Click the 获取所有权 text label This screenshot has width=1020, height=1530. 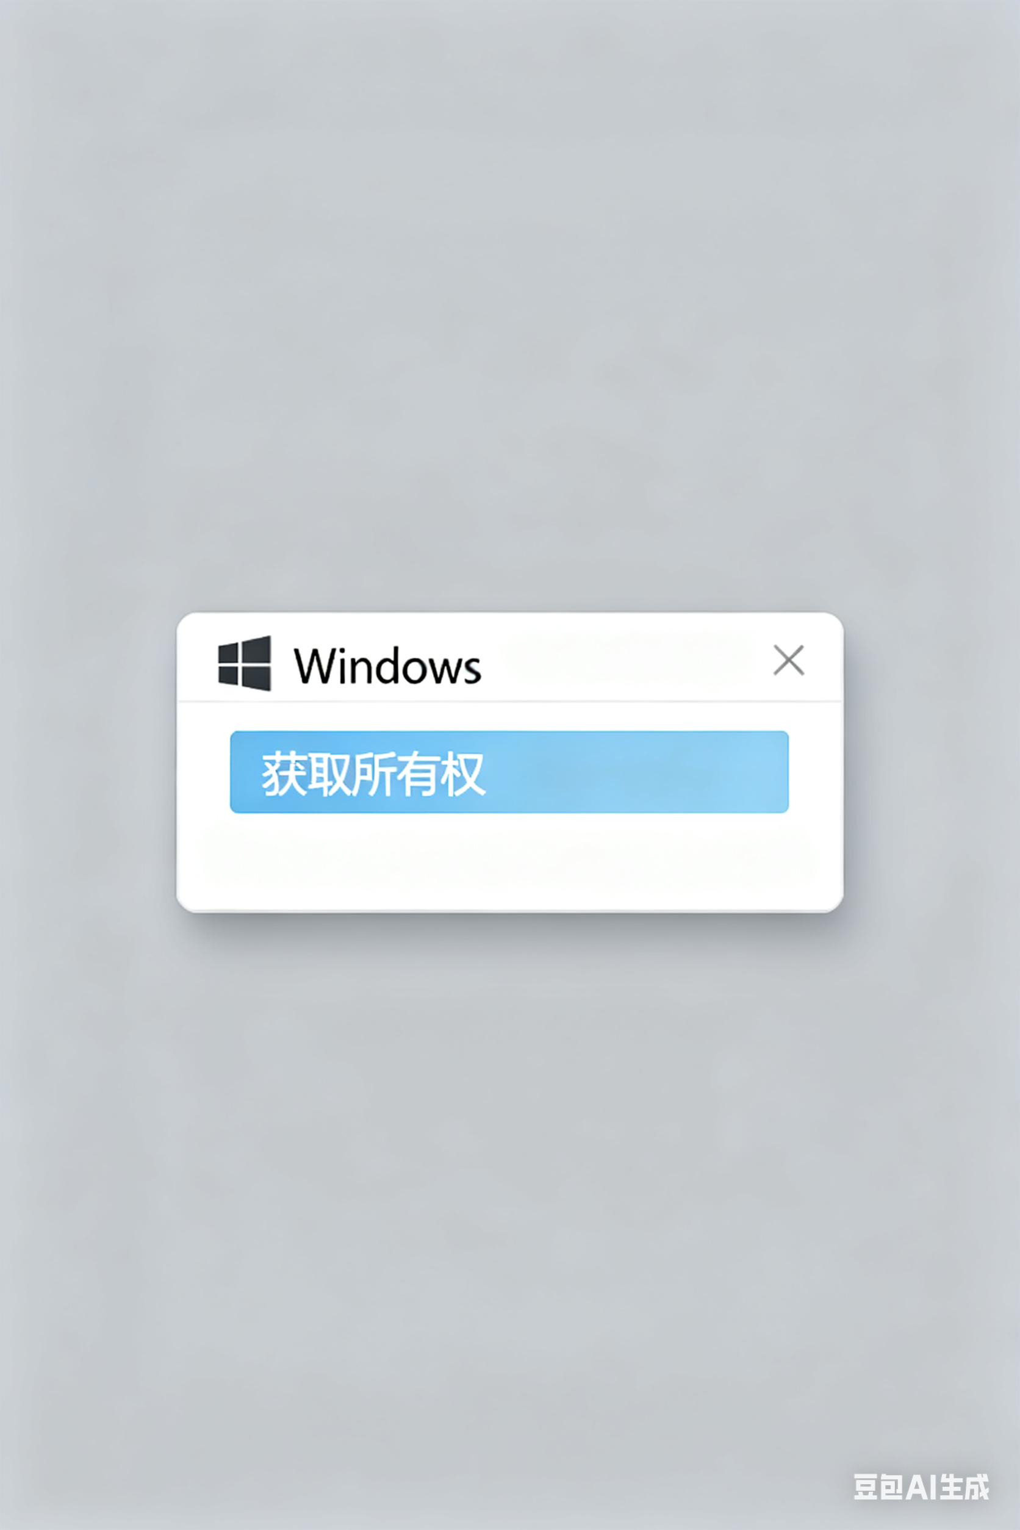(373, 774)
